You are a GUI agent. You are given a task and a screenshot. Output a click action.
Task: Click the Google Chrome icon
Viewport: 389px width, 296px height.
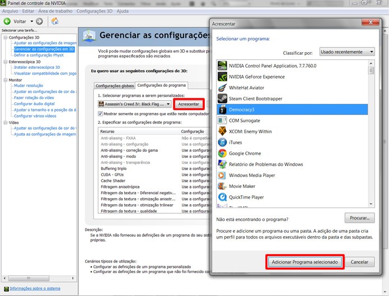222,153
